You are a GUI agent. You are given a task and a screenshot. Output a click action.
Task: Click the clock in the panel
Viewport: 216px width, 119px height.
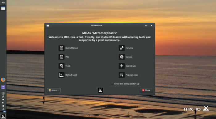click(x=3, y=2)
